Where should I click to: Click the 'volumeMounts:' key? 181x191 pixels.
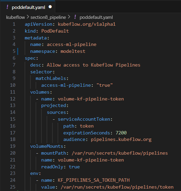48,146
